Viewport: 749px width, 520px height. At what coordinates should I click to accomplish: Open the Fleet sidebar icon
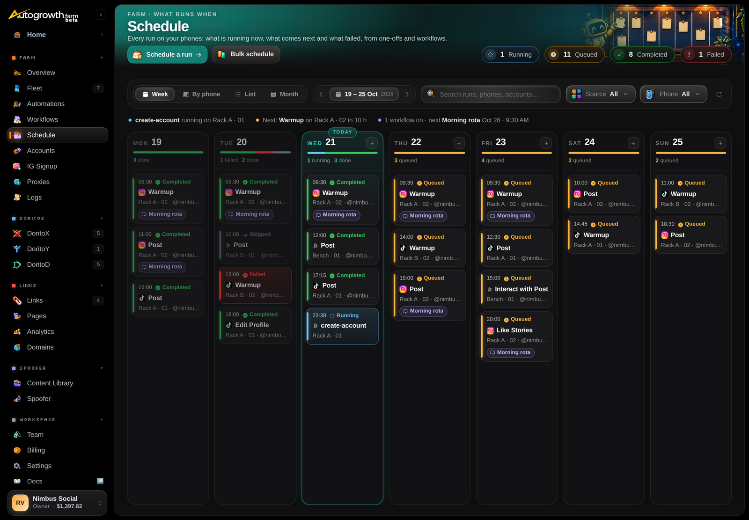(17, 88)
